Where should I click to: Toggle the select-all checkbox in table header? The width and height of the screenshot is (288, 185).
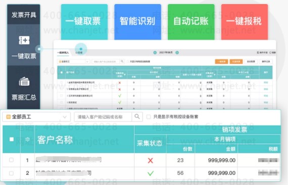(x=12, y=139)
